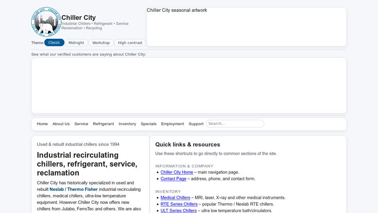
Task: Select the Classic theme
Action: click(54, 43)
